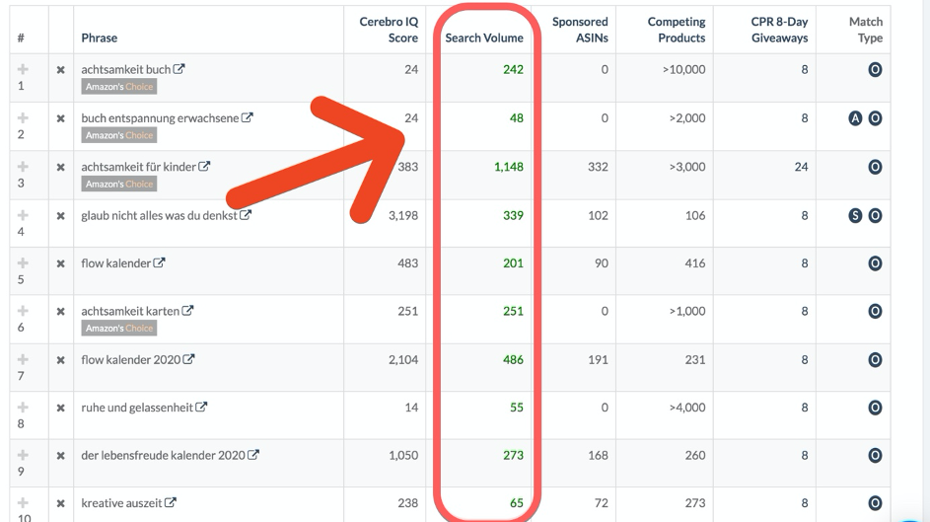Click search volume value 273
930x522 pixels.
tap(513, 456)
